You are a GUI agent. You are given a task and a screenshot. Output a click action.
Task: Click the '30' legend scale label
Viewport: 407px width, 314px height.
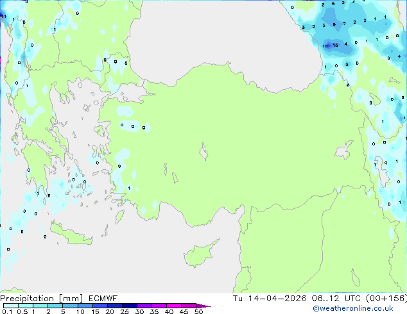click(x=139, y=311)
